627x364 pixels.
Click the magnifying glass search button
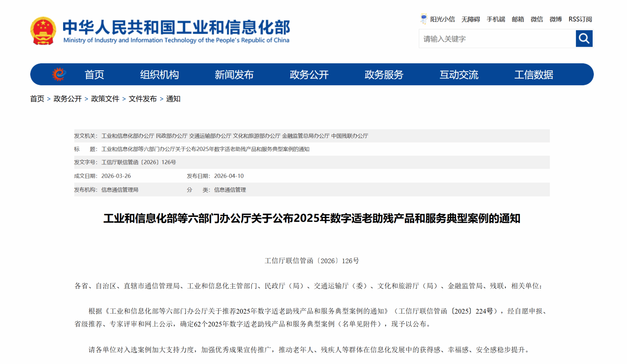pos(584,39)
